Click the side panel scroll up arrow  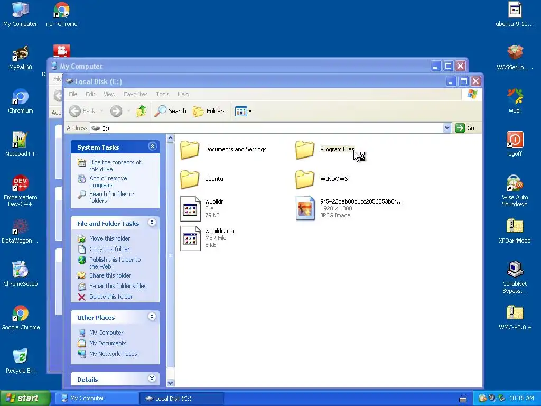[x=170, y=139]
